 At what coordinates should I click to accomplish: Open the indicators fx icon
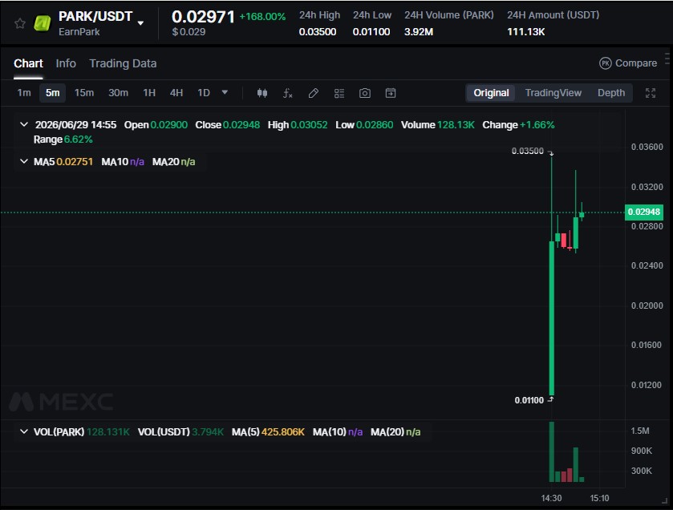pos(288,93)
